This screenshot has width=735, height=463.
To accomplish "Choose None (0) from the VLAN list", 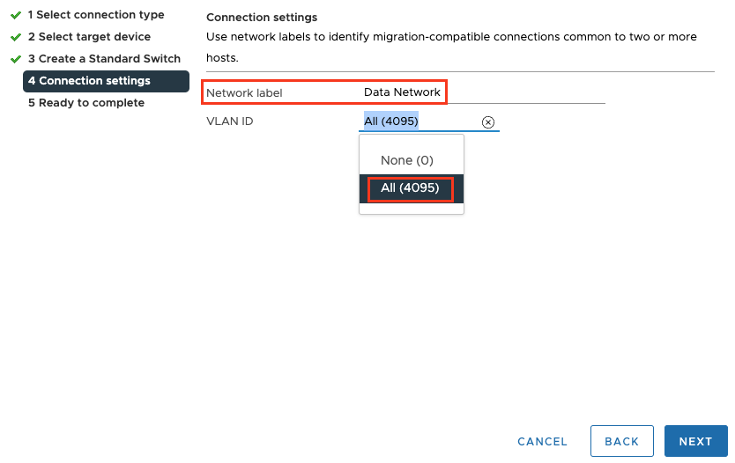I will coord(407,160).
